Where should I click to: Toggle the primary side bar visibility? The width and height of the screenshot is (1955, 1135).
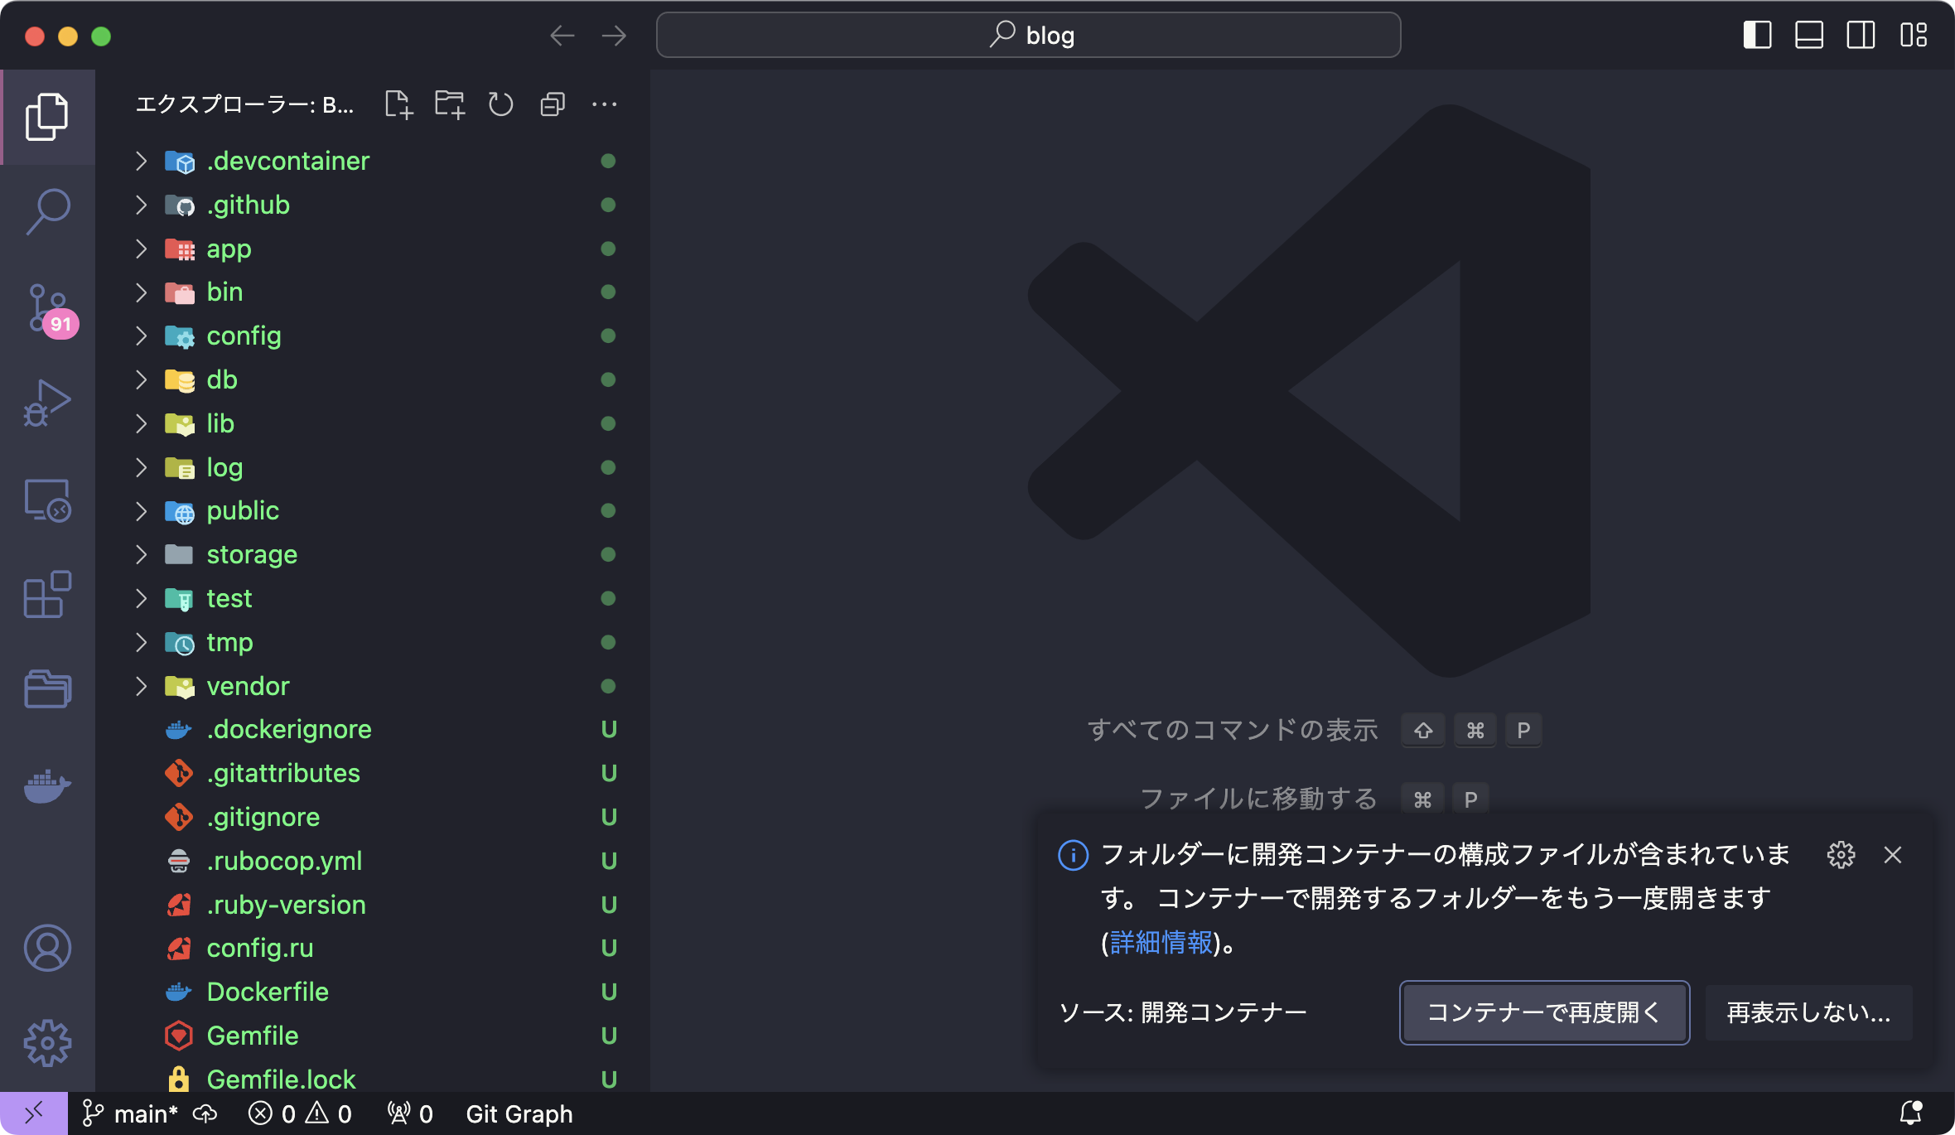tap(1757, 36)
